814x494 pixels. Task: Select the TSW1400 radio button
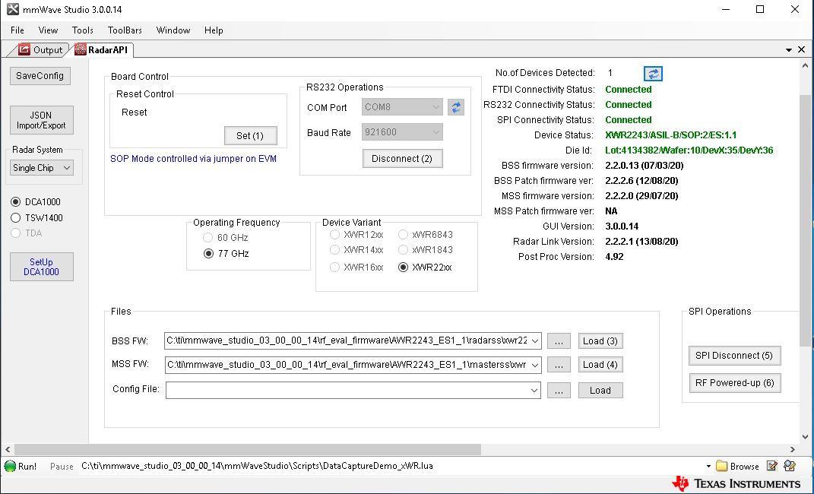click(x=15, y=218)
